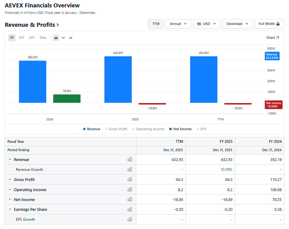Open chart icon for Gross Profit row
The image size is (289, 229).
[x=130, y=179]
